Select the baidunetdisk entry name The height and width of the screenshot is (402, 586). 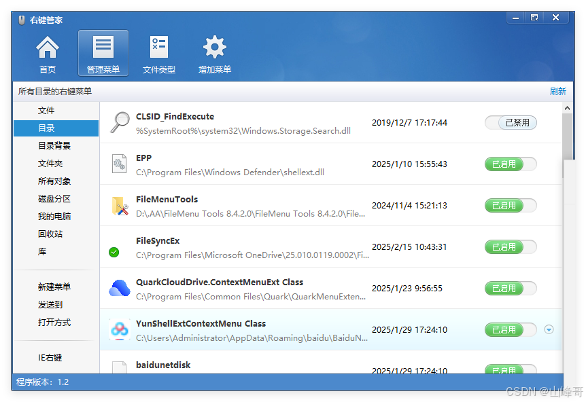pyautogui.click(x=163, y=365)
